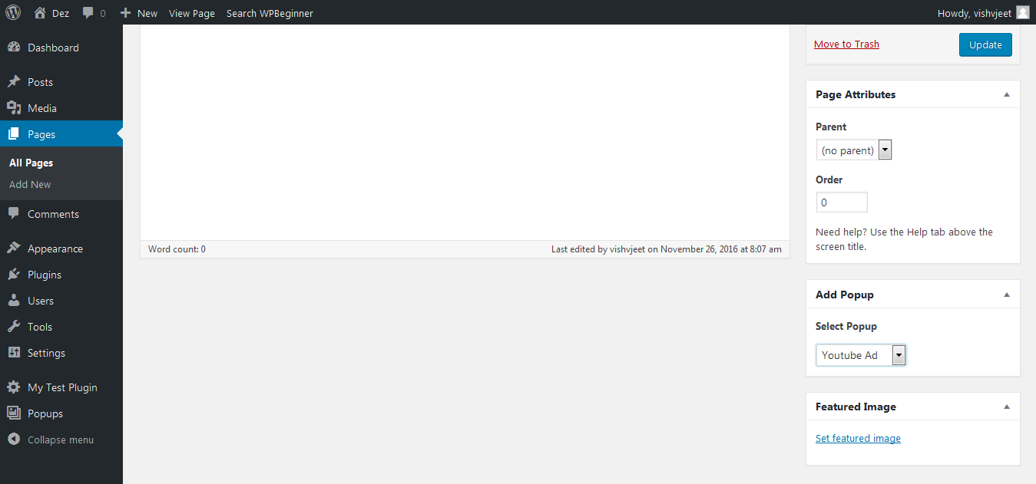Click the Appearance paintbrush icon
The width and height of the screenshot is (1036, 484).
click(14, 249)
